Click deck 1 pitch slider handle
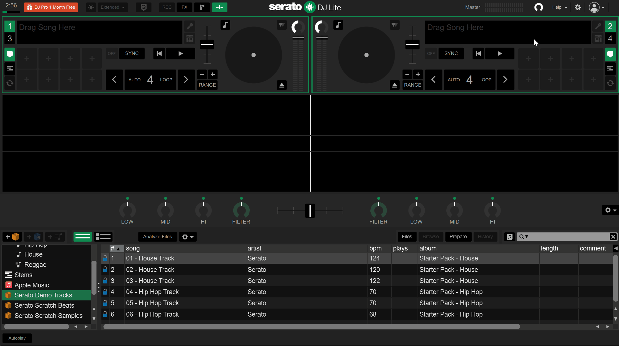The image size is (619, 346). (x=207, y=44)
